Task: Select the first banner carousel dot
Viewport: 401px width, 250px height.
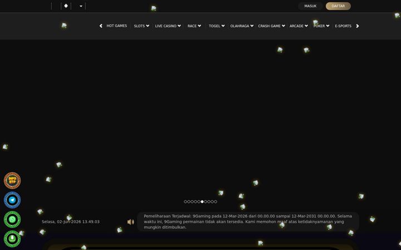Action: [x=185, y=202]
